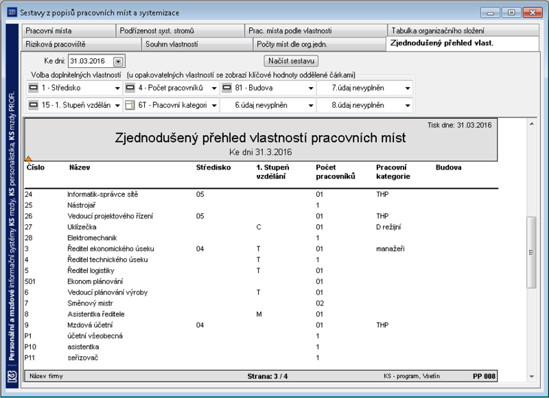
Task: Switch to the Pracovní místa tab
Action: pos(69,31)
